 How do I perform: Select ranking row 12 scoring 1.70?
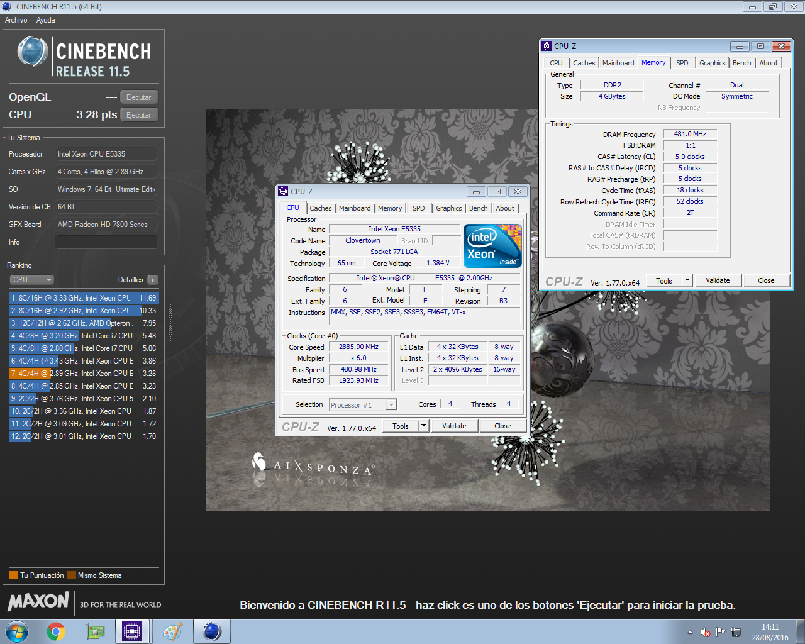pyautogui.click(x=83, y=436)
